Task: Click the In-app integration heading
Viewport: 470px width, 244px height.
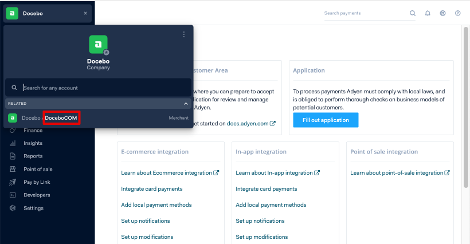Action: point(261,152)
